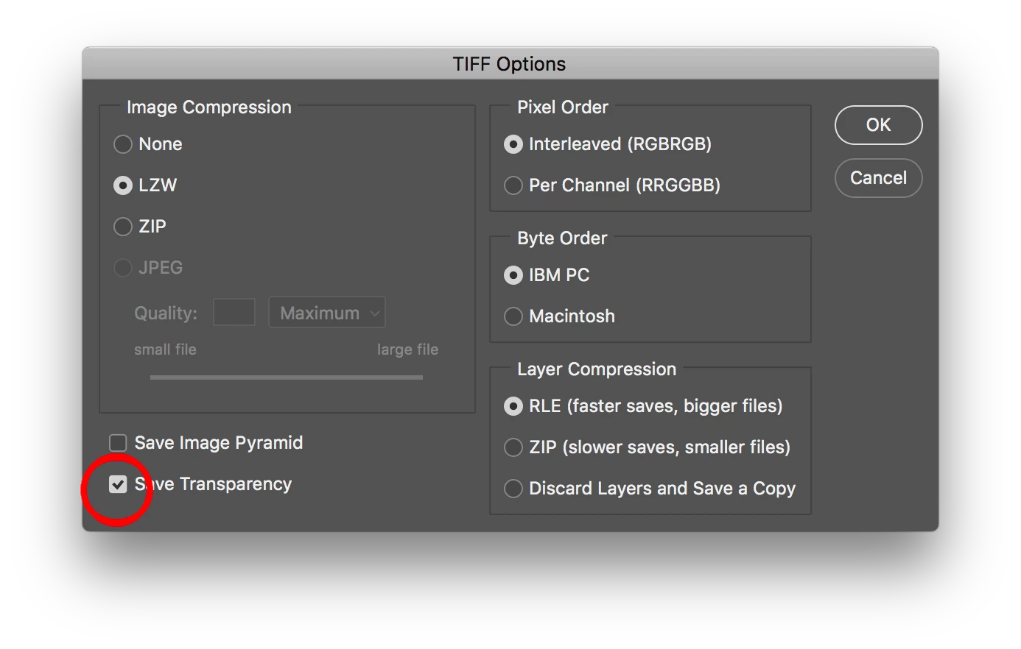
Task: Choose Per Channel (RRGGBB) pixel order
Action: click(513, 185)
